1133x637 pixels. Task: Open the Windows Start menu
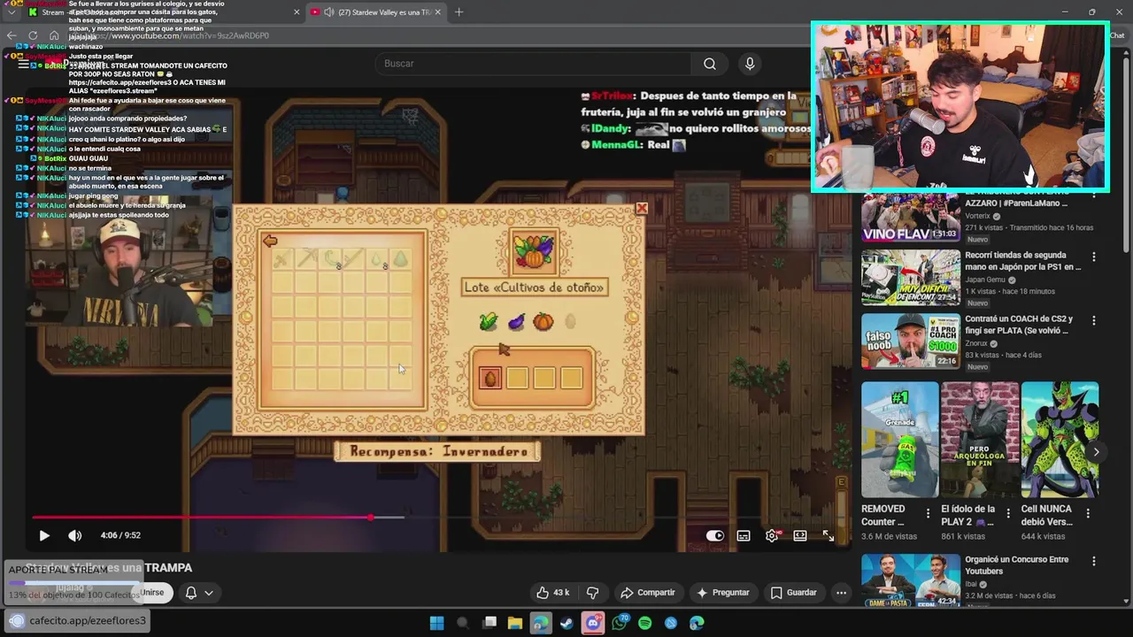[436, 623]
